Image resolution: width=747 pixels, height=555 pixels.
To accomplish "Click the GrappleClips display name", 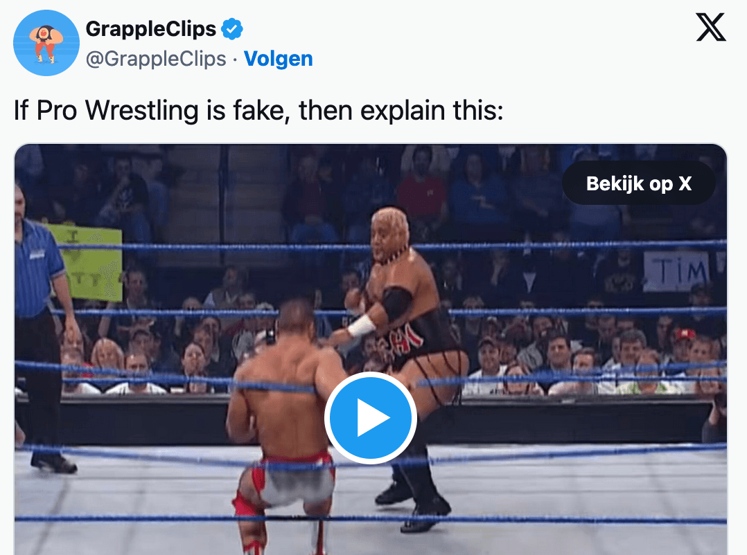I will coord(151,29).
